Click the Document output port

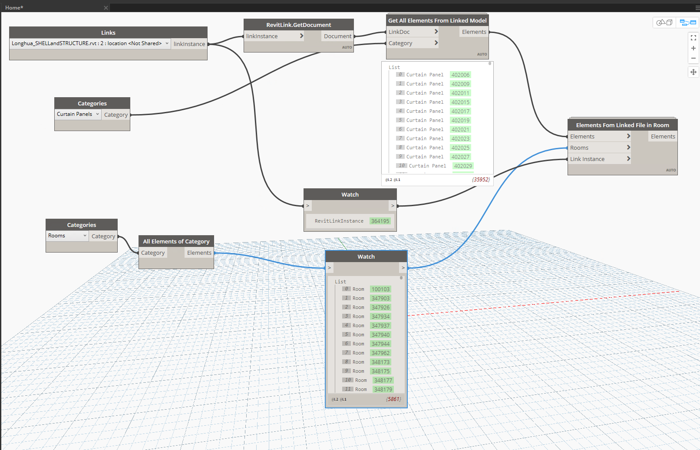[337, 36]
